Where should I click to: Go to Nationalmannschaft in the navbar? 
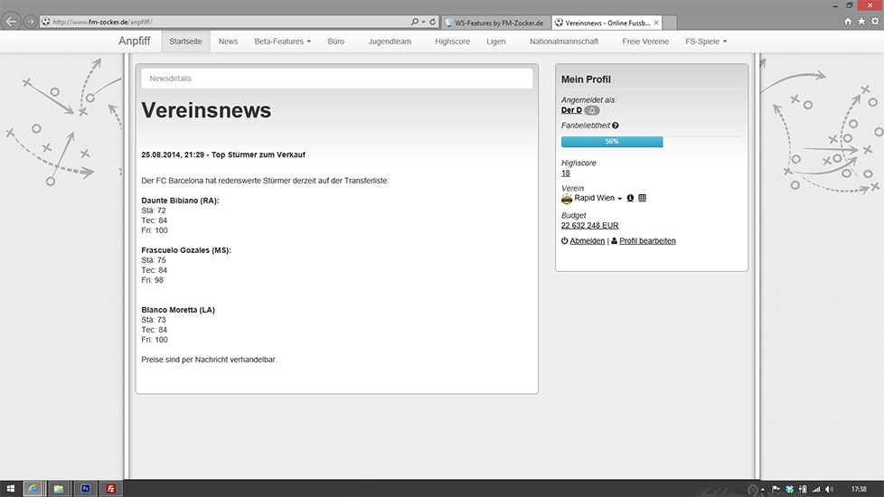click(x=564, y=42)
